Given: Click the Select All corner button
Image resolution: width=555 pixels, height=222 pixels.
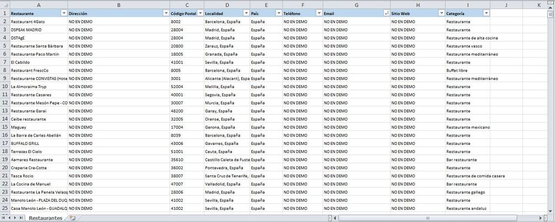Looking at the screenshot, I should [x=5, y=5].
